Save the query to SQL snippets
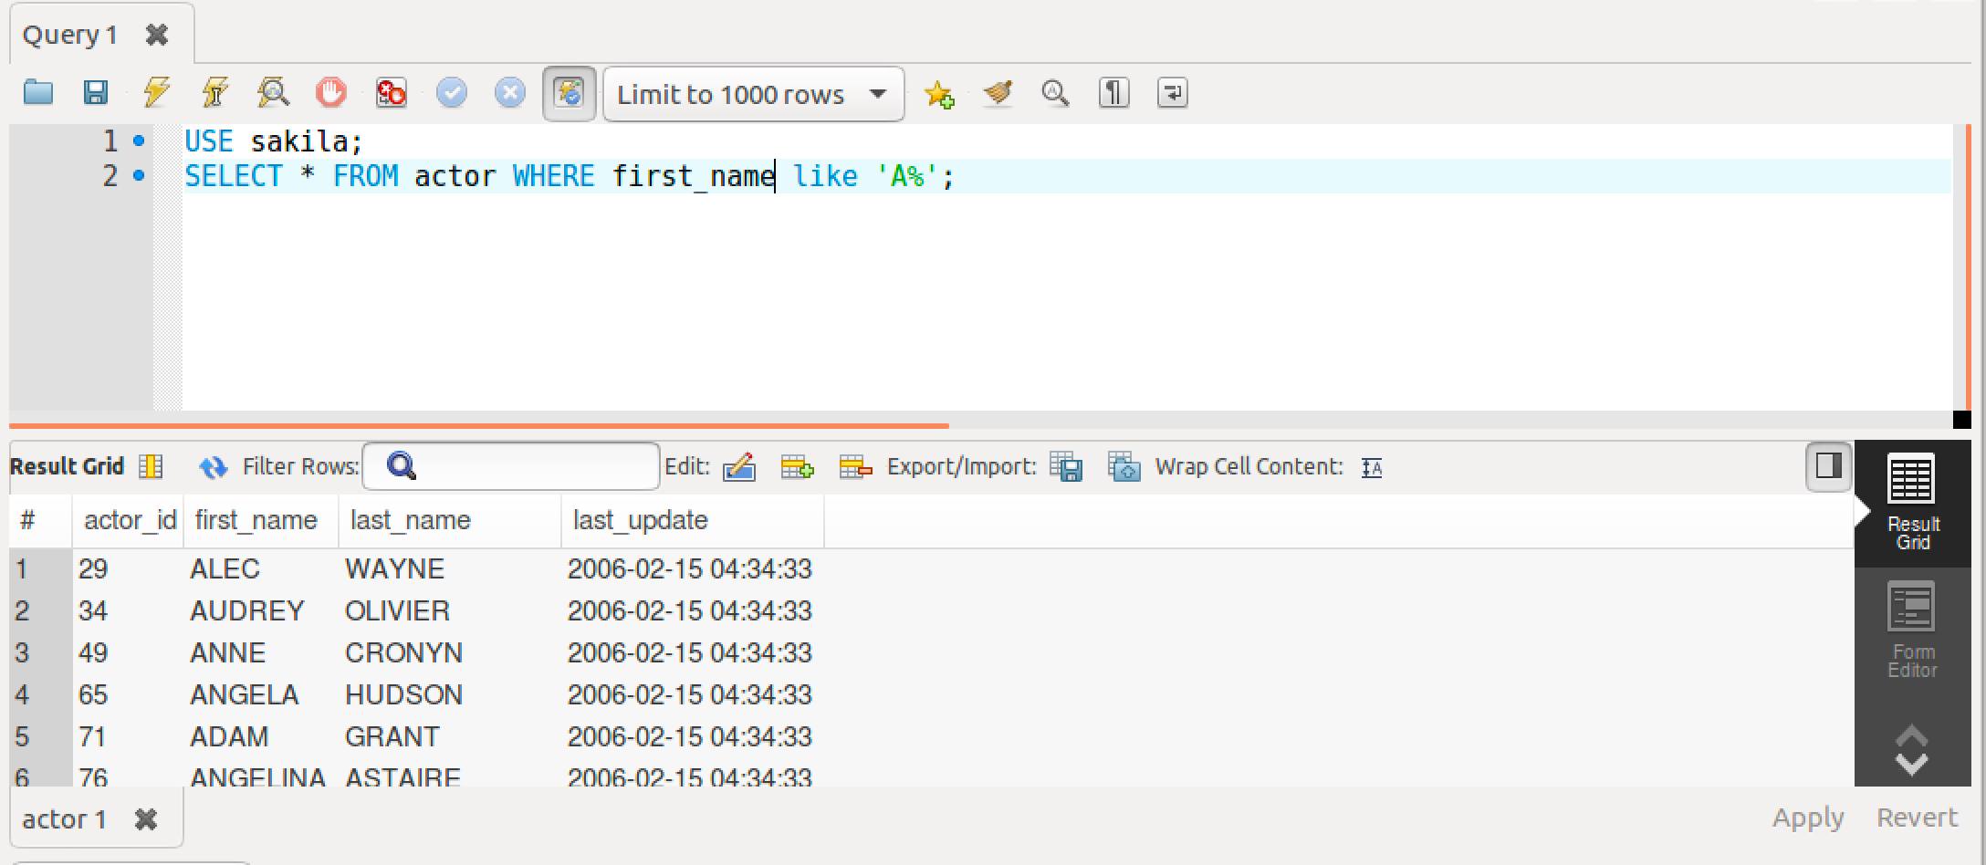Screen dimensions: 1986x865 point(939,93)
